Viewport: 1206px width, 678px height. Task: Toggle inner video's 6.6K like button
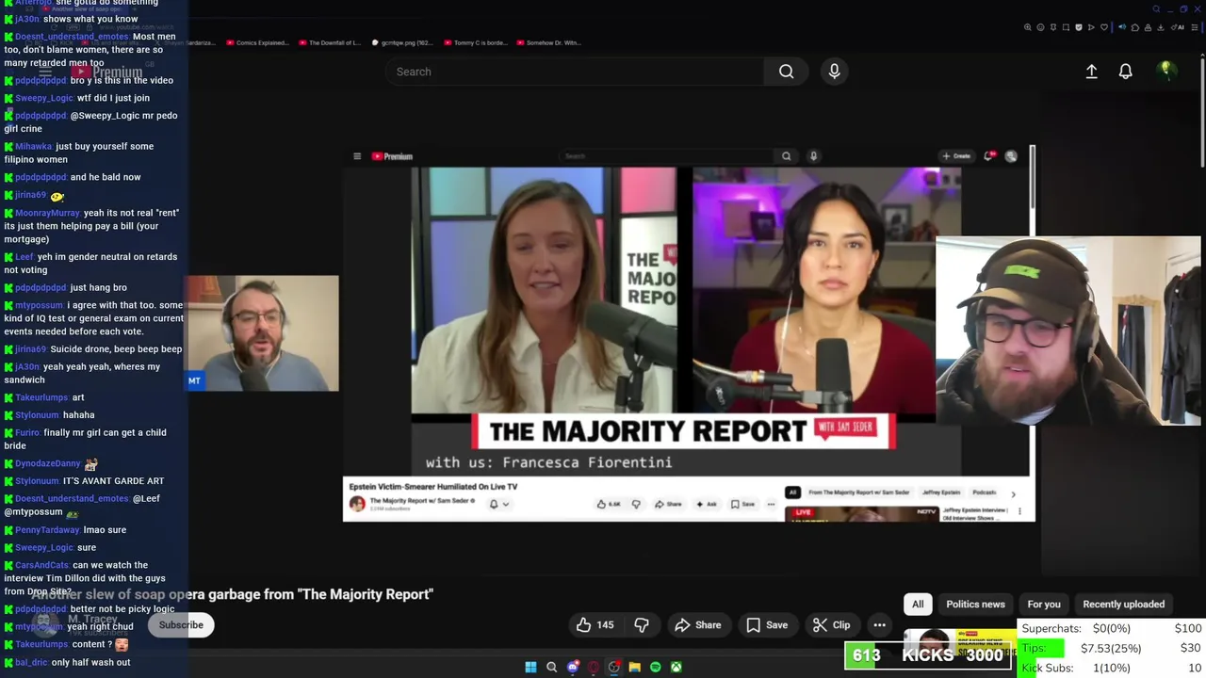611,504
